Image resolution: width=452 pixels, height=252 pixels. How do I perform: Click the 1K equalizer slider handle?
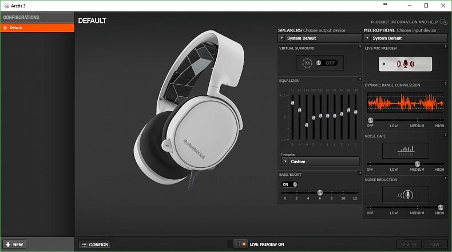click(x=327, y=116)
